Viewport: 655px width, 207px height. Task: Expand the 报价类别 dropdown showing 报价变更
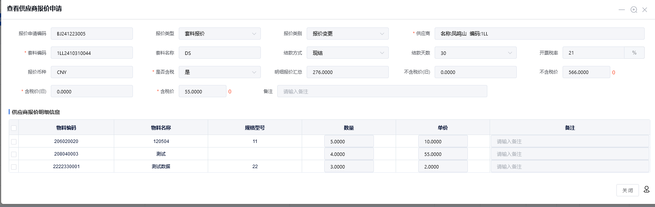click(x=348, y=34)
